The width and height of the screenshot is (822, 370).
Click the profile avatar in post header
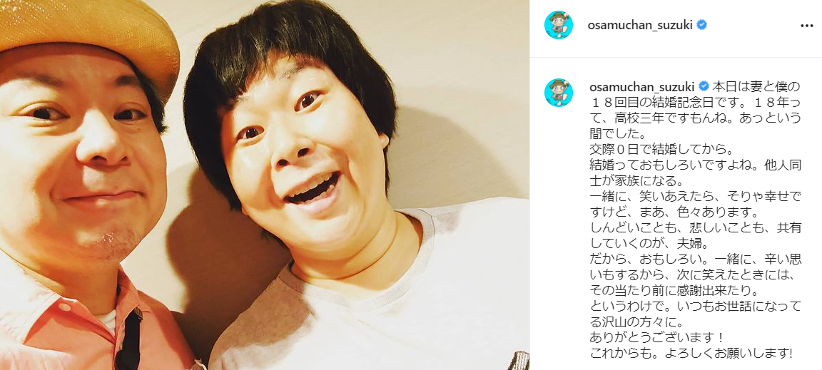(558, 25)
